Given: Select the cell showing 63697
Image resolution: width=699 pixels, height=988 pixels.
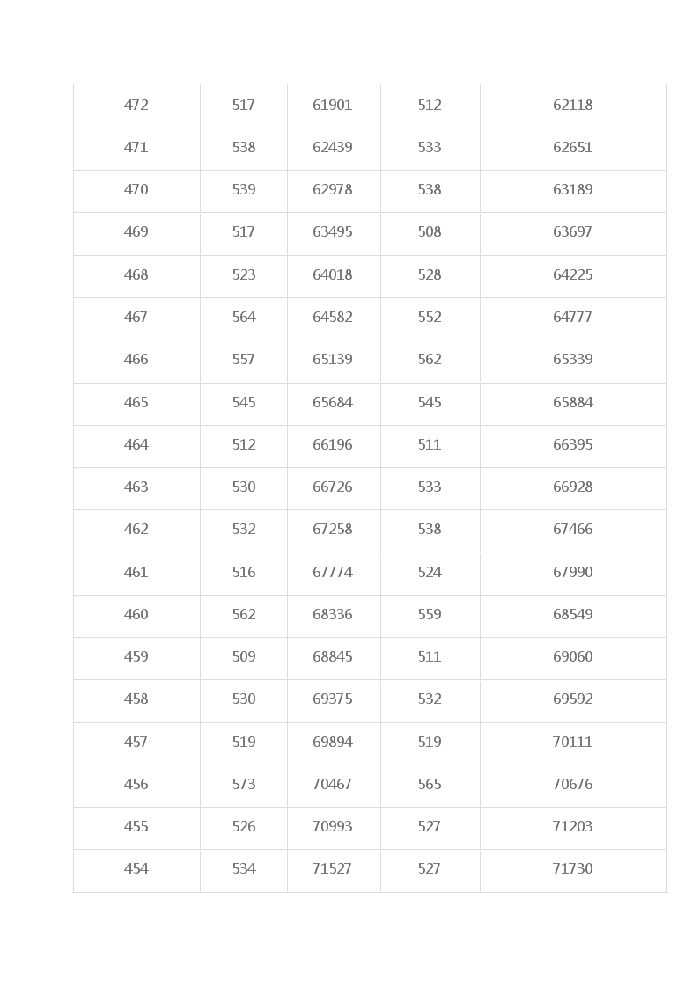Looking at the screenshot, I should click(573, 232).
